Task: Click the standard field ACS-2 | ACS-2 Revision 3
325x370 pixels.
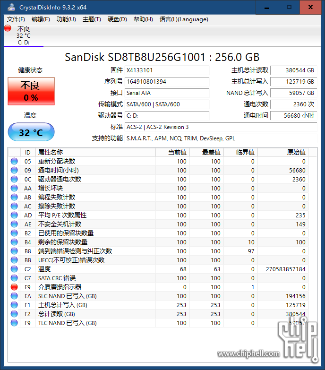Action: (221, 127)
